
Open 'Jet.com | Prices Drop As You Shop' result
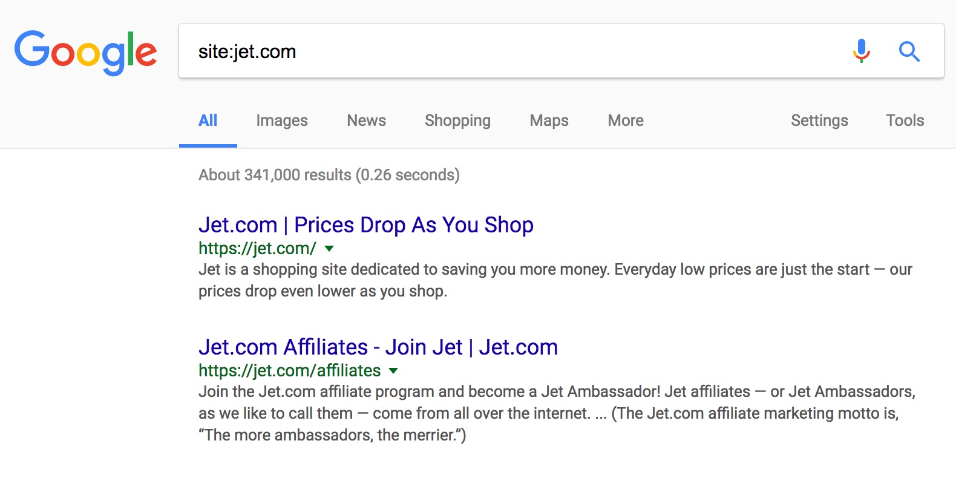366,225
